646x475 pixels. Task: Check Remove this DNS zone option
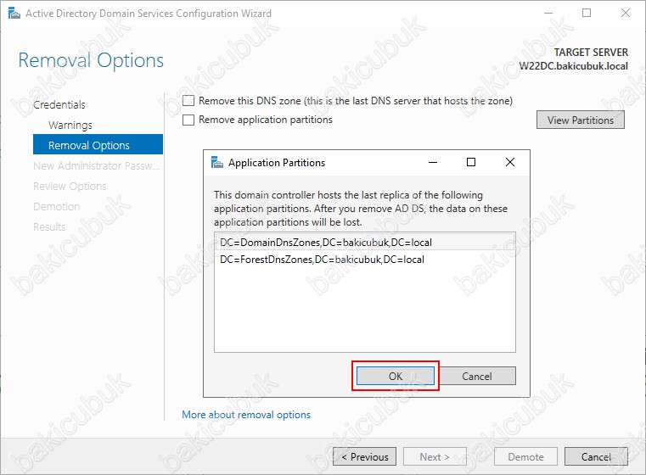click(188, 101)
